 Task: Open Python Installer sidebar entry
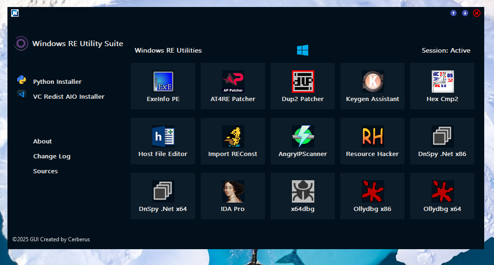point(57,82)
